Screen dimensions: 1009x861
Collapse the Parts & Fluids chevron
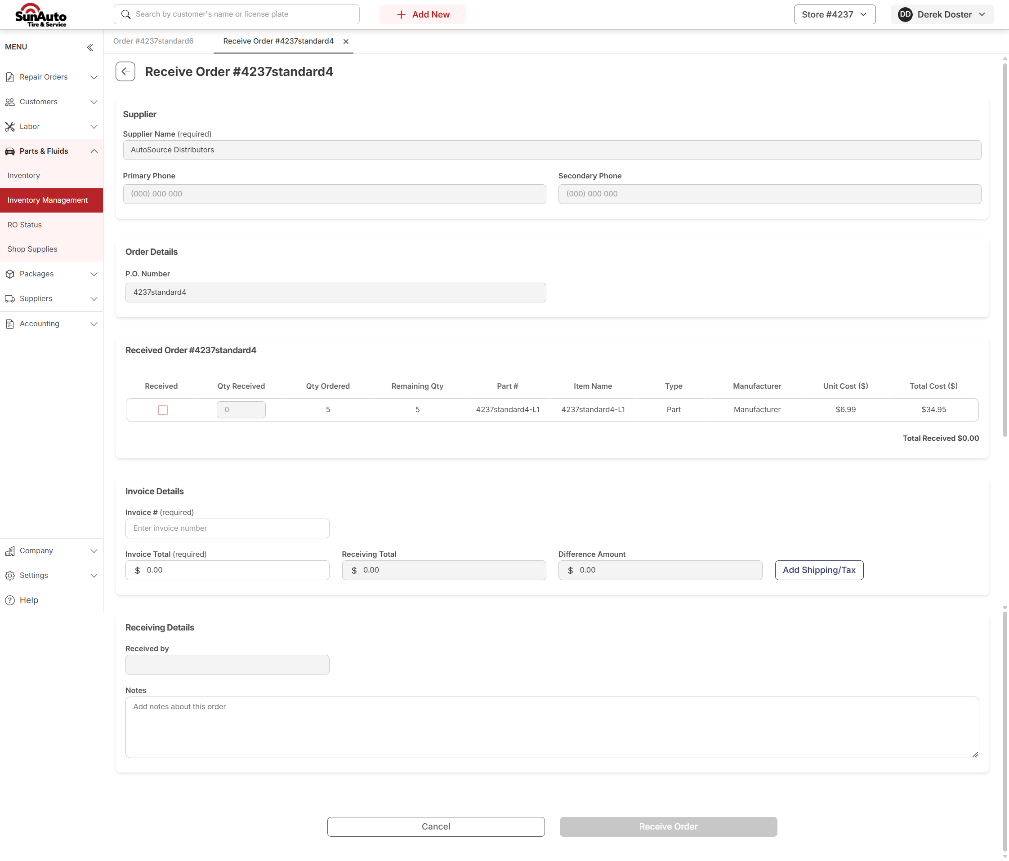point(94,151)
